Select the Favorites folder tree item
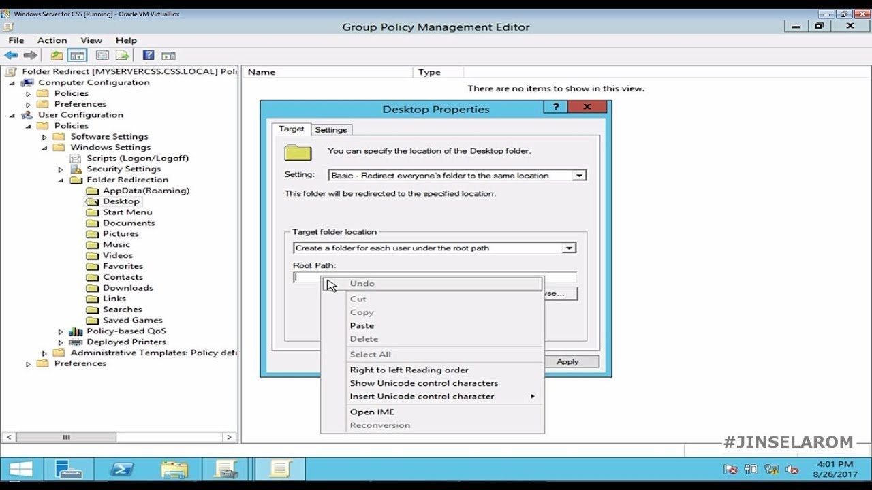 (123, 266)
